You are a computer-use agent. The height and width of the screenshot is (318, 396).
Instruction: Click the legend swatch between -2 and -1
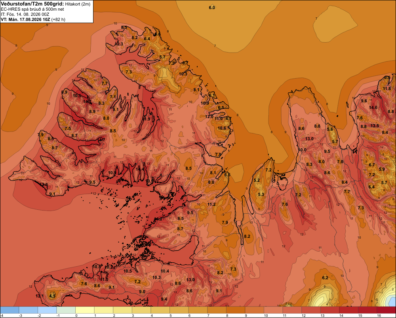click(x=47, y=310)
